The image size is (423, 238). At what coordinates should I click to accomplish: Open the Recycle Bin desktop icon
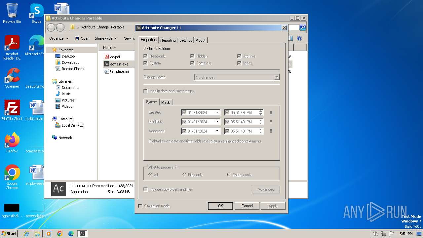[x=12, y=13]
